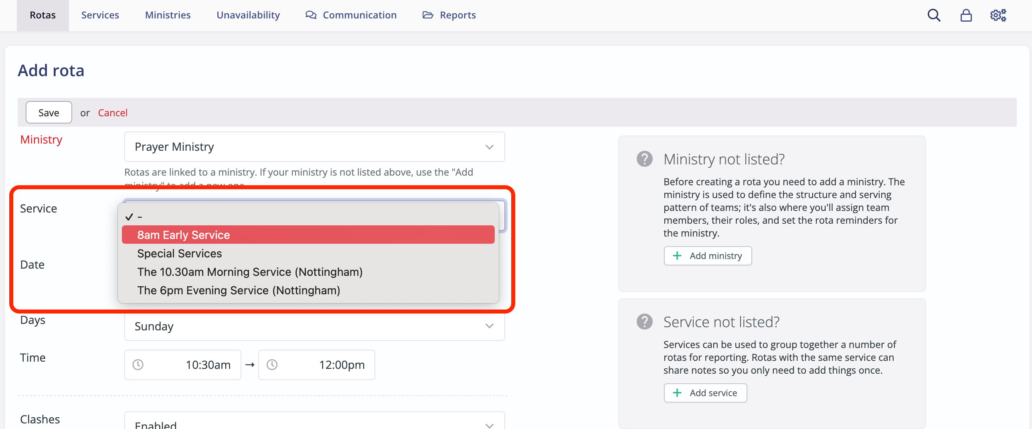Click the folder icon next to Reports
This screenshot has height=429, width=1032.
click(427, 15)
